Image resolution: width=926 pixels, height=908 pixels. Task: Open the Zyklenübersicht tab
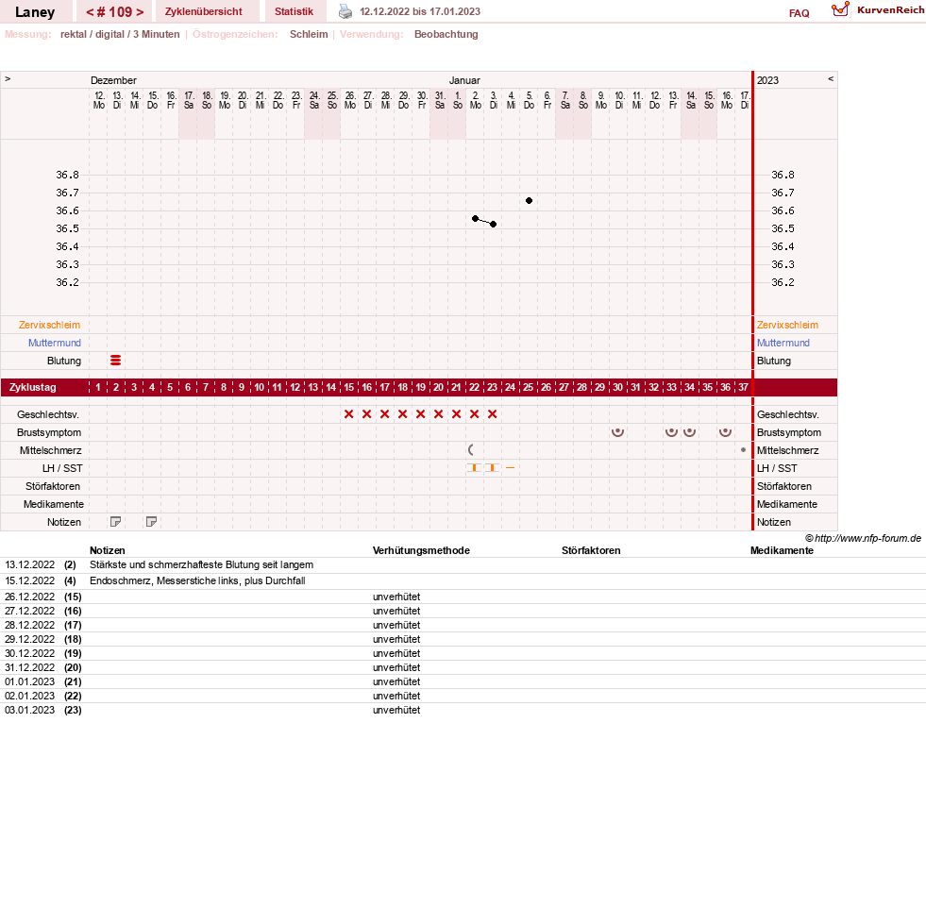204,11
